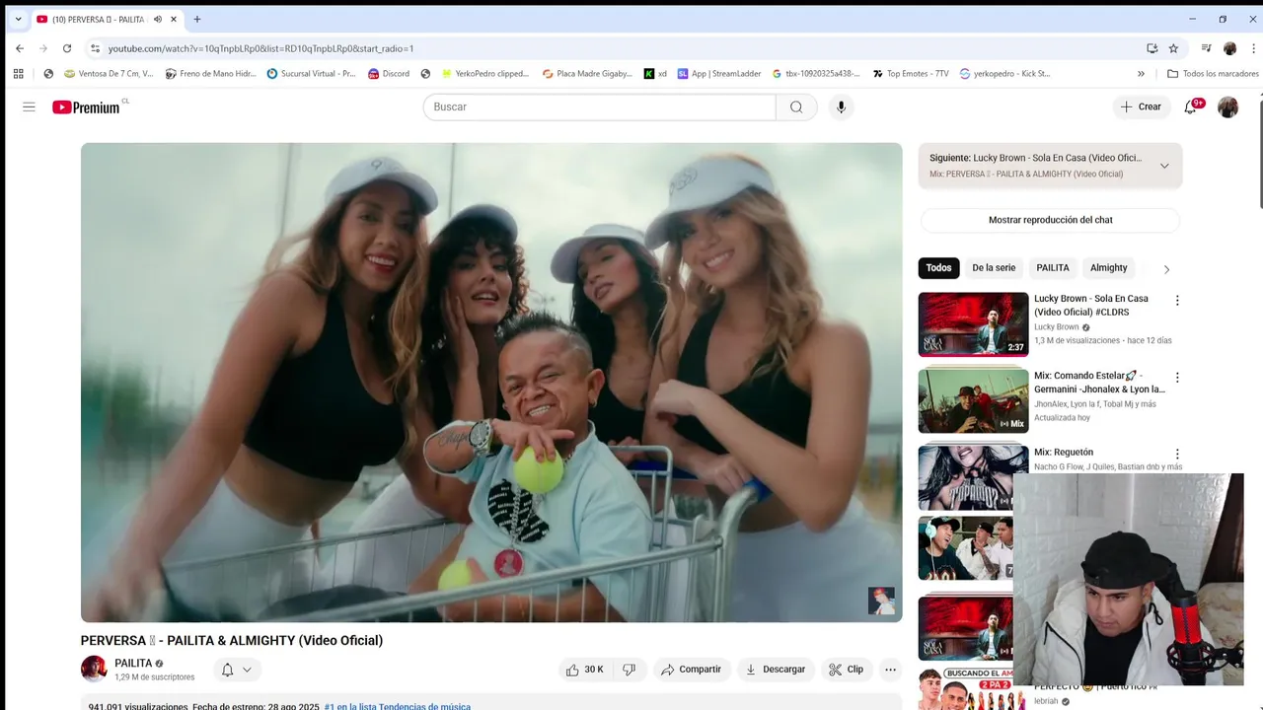Open PAILITA channel name link
This screenshot has height=710, width=1263.
[x=133, y=664]
